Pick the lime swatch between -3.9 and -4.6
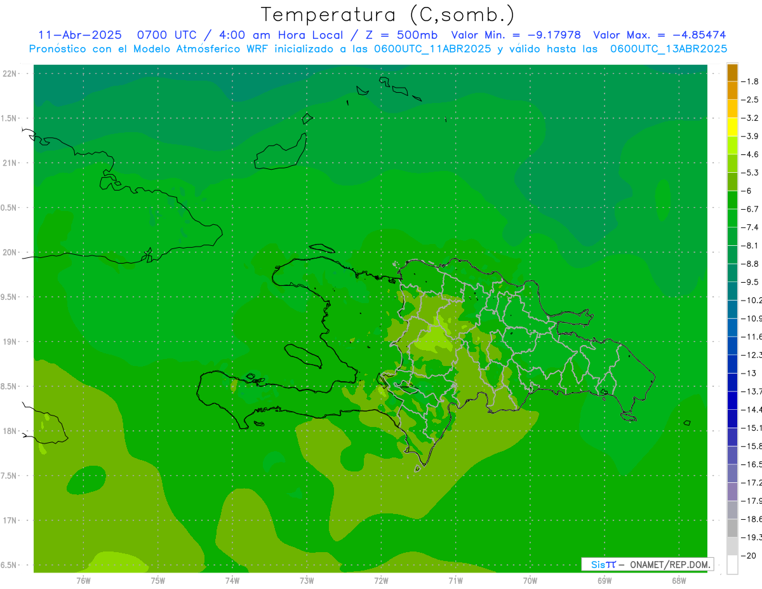The width and height of the screenshot is (762, 589). pos(732,146)
